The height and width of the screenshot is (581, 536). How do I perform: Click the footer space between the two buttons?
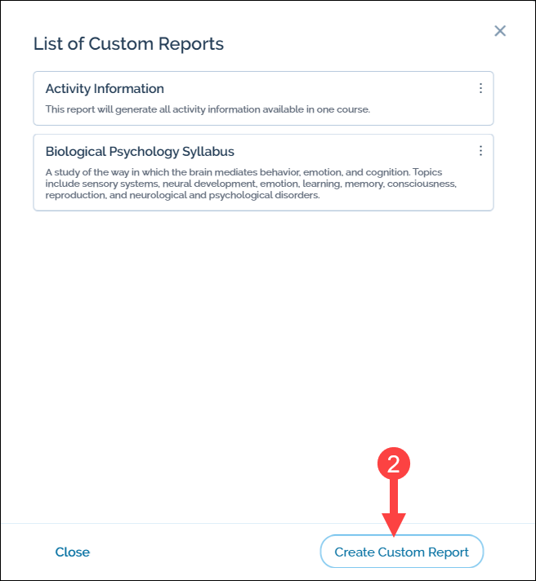pyautogui.click(x=204, y=552)
